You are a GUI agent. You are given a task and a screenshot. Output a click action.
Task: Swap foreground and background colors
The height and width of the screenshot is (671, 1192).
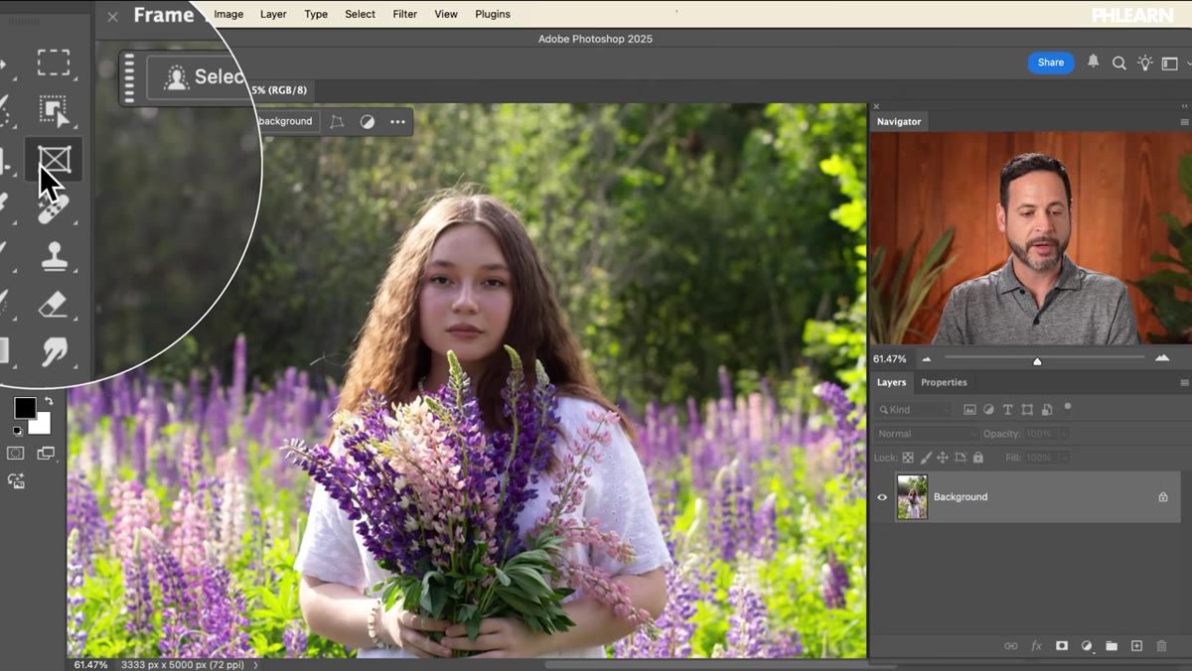pos(48,401)
